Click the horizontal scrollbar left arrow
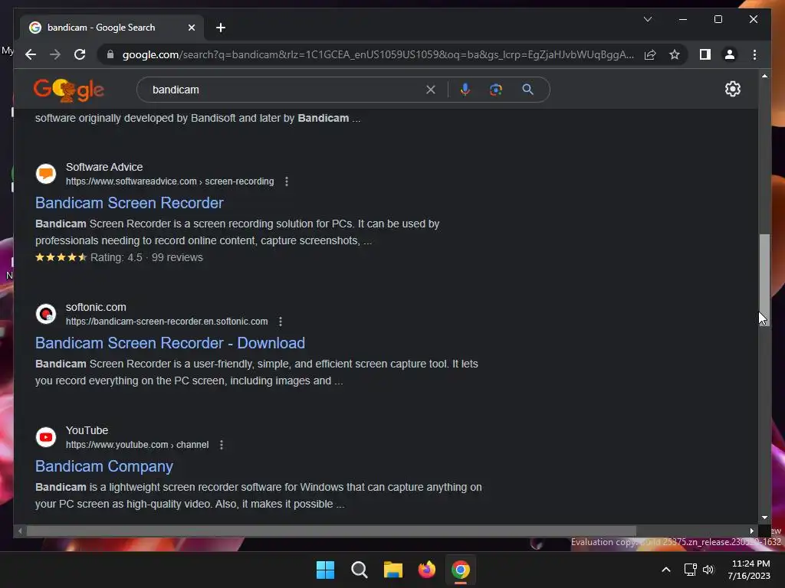This screenshot has width=785, height=588. (19, 531)
